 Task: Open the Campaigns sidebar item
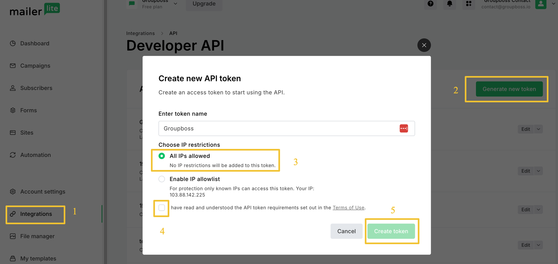(30, 66)
